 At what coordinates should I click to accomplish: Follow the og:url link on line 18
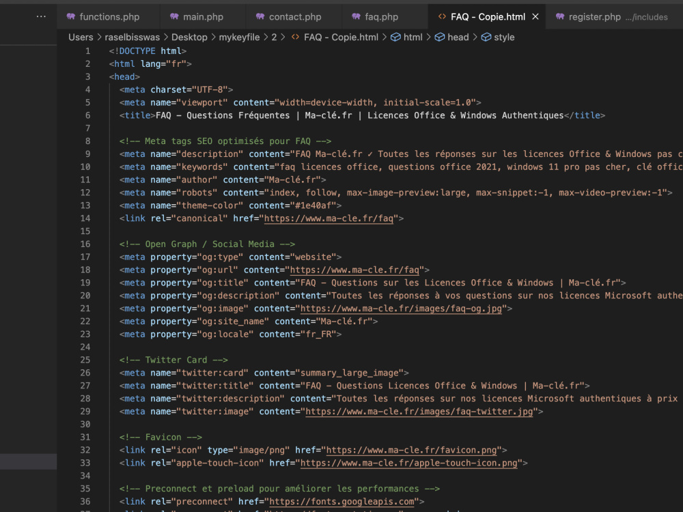point(354,270)
